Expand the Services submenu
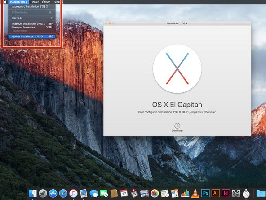Image resolution: width=266 pixels, height=200 pixels. [32, 18]
